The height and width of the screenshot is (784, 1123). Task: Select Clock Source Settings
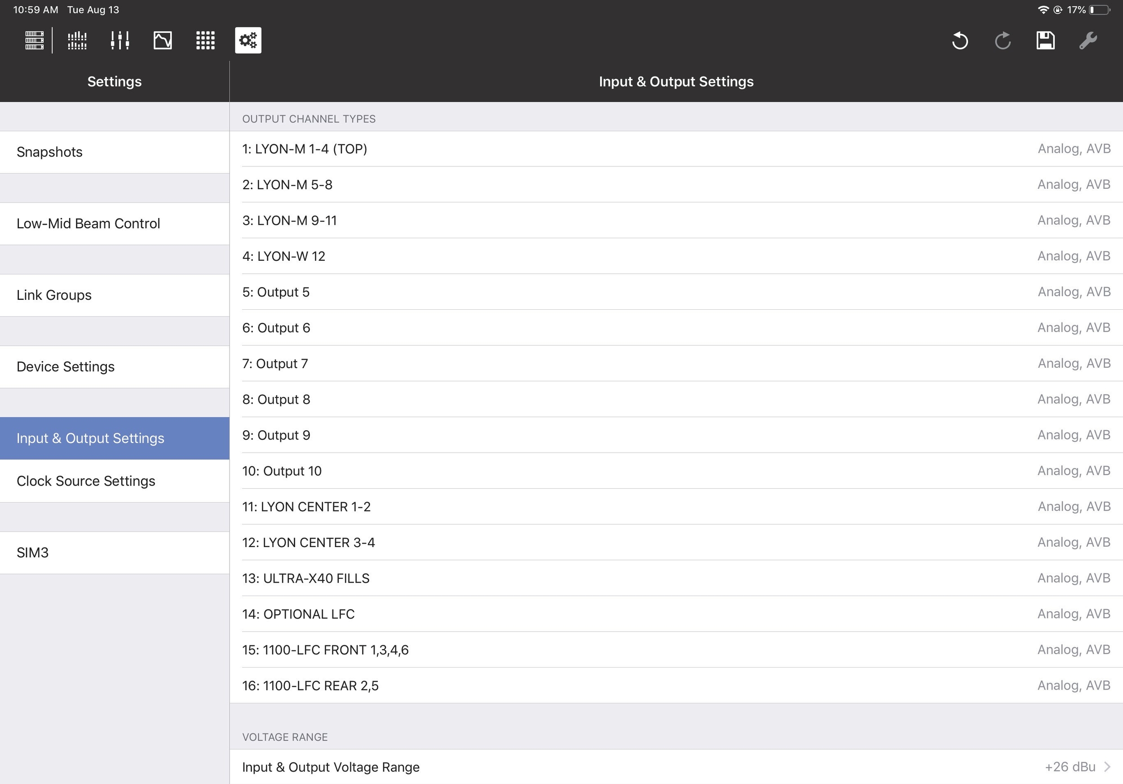coord(115,481)
